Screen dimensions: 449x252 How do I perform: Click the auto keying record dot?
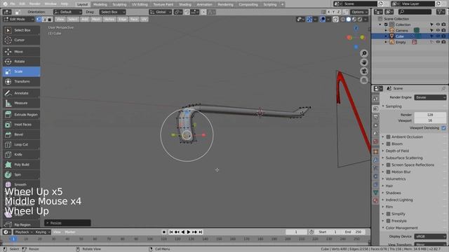tap(163, 232)
